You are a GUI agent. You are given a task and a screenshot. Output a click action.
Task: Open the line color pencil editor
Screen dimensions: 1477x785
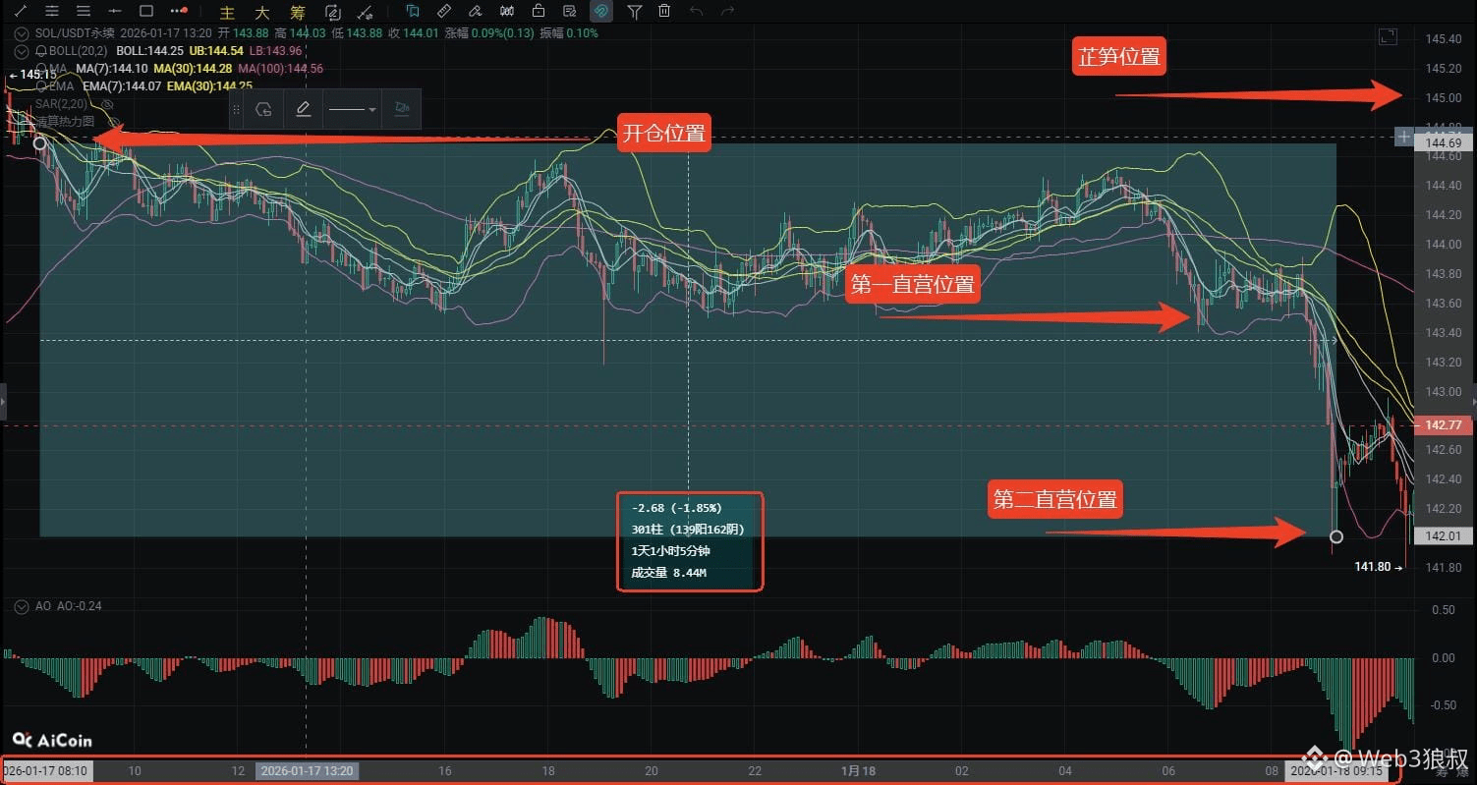coord(303,109)
